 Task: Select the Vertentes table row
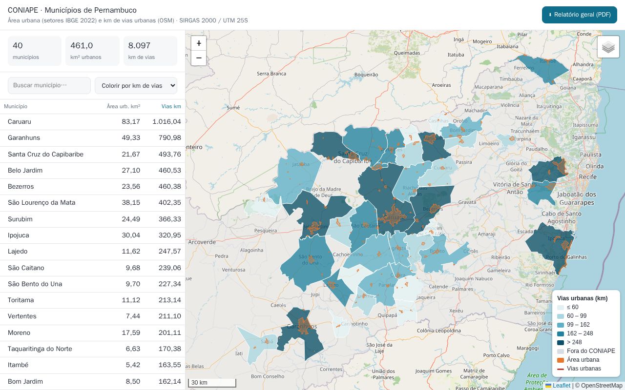coord(93,316)
